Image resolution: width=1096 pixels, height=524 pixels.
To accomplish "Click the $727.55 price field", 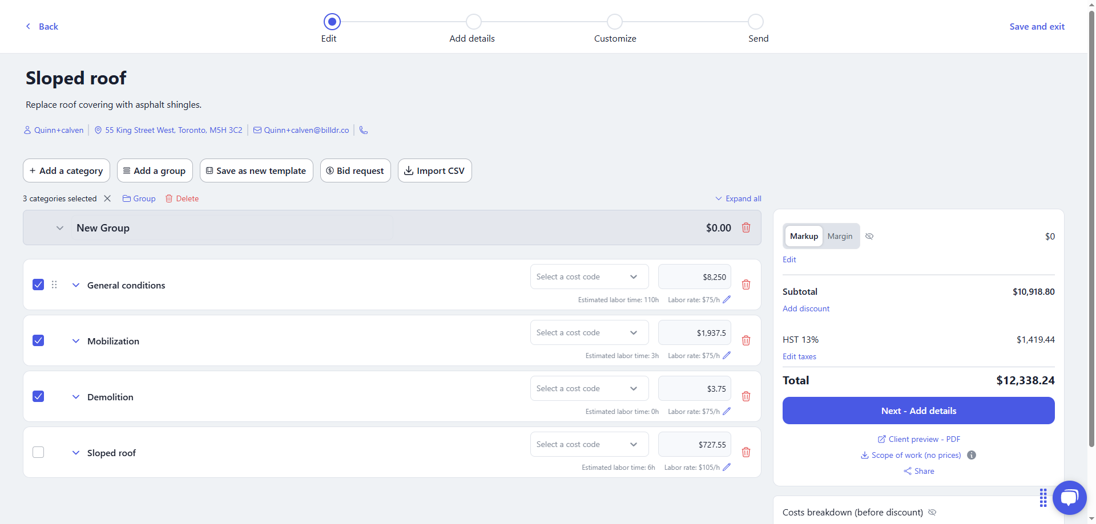I will pyautogui.click(x=694, y=444).
